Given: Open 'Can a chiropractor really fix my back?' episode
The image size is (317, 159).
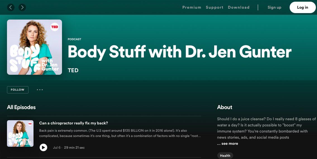Looking at the screenshot, I should coord(73,123).
